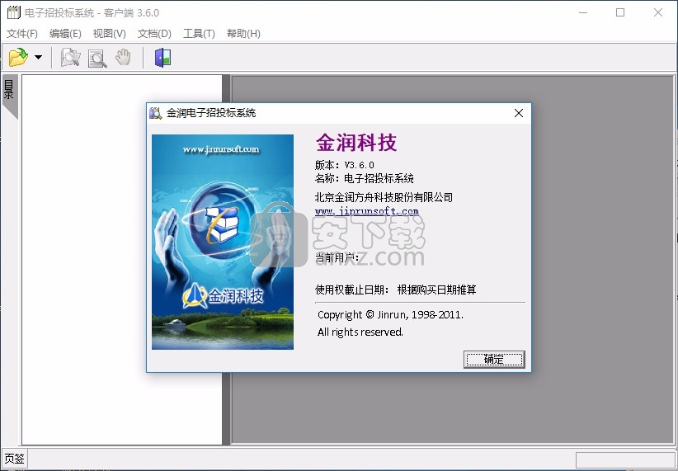Click the main window app icon

pyautogui.click(x=13, y=12)
